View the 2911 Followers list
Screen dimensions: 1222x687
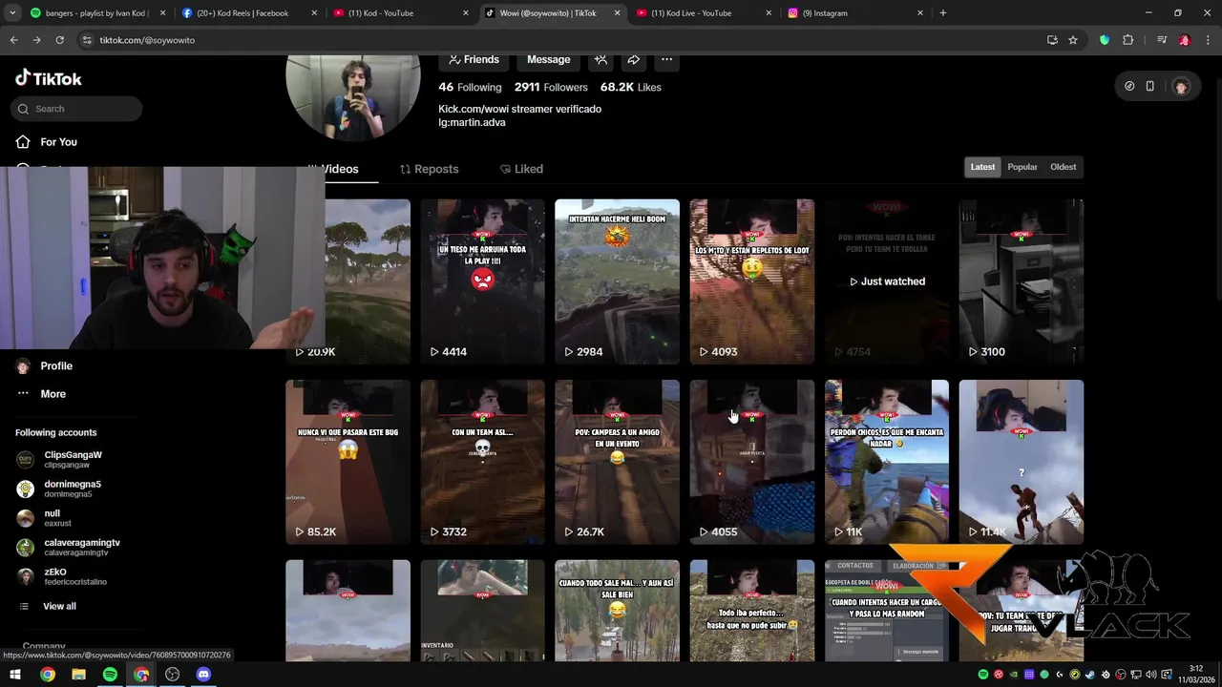pos(551,87)
